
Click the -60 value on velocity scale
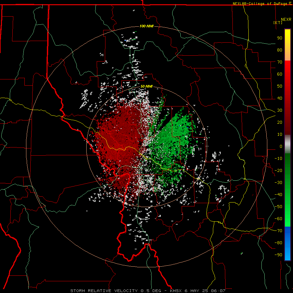[x=278, y=219]
